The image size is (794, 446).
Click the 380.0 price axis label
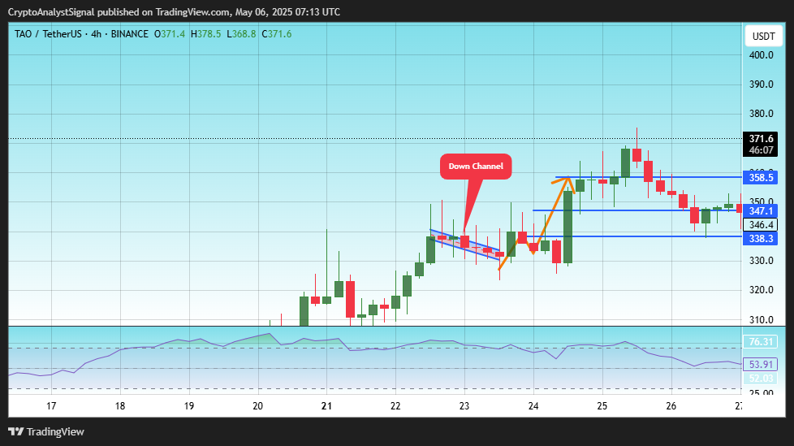click(761, 114)
